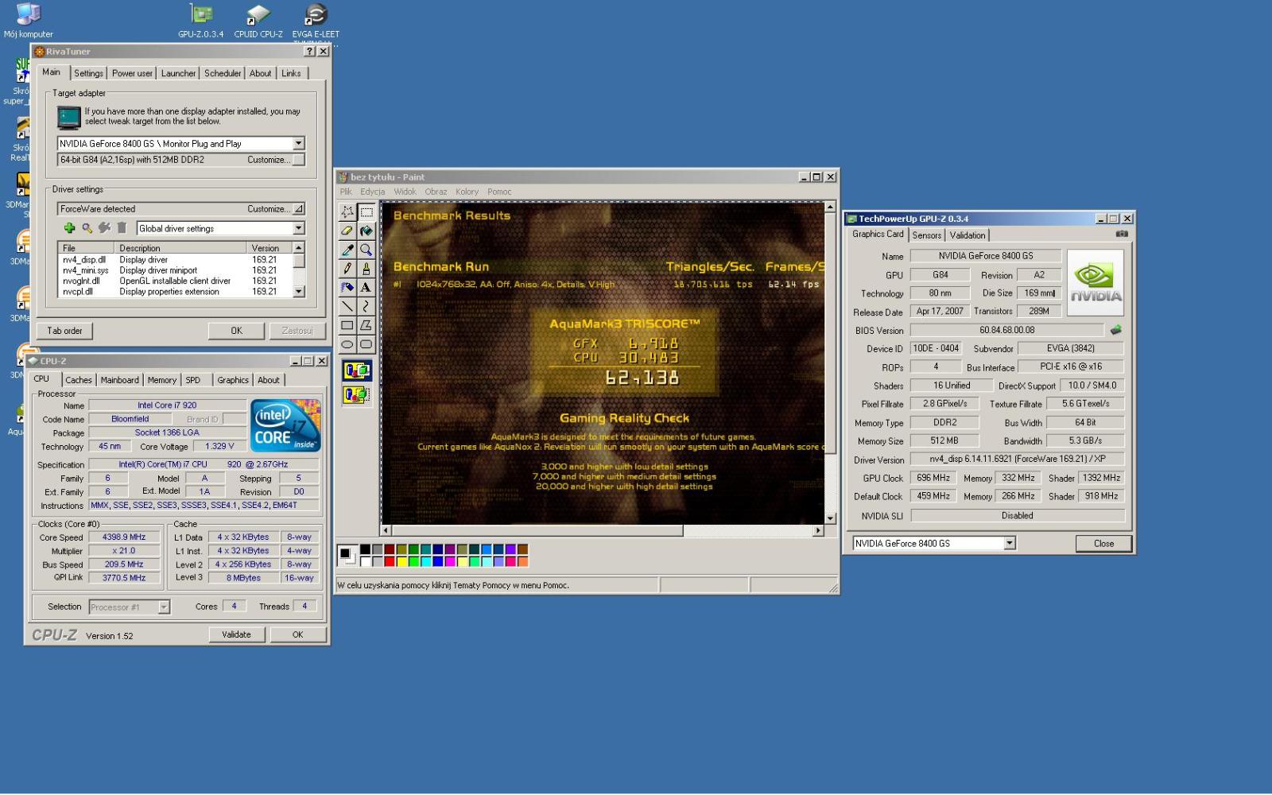Activate the Pick Color eyedropper tool

coord(347,250)
